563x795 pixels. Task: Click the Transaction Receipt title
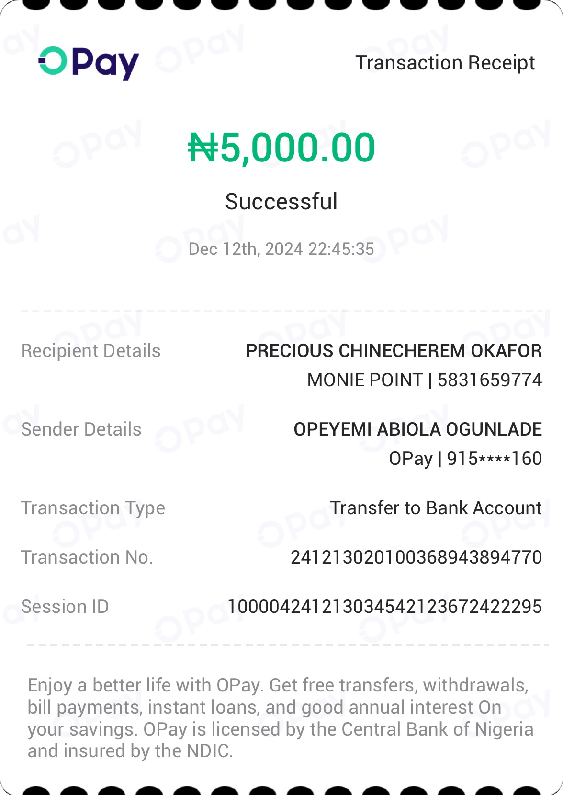(445, 63)
